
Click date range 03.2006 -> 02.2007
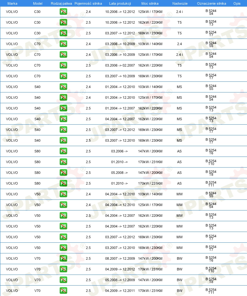[x=120, y=65]
